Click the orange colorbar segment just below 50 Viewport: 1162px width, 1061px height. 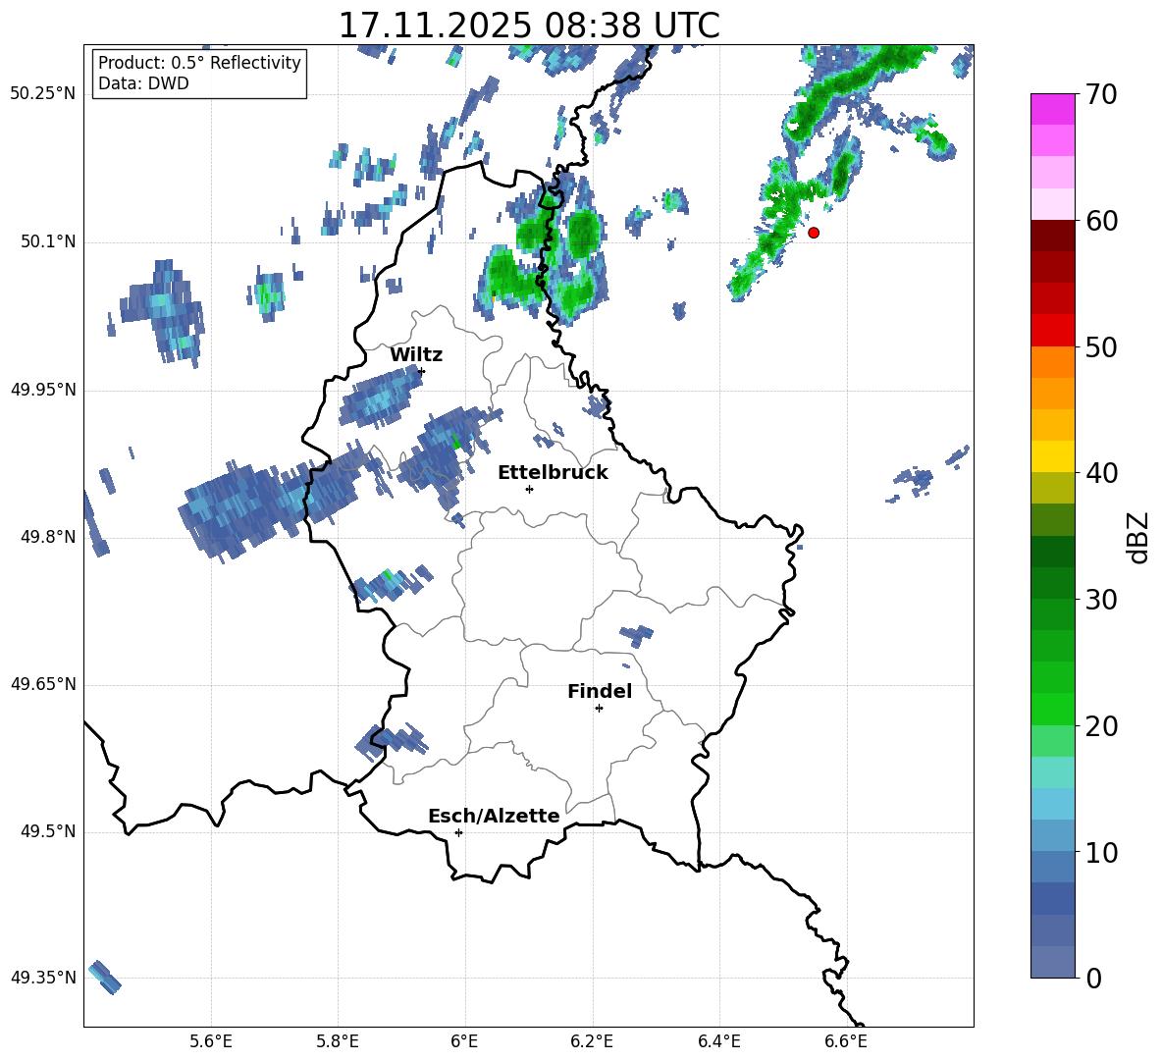pyautogui.click(x=1052, y=362)
